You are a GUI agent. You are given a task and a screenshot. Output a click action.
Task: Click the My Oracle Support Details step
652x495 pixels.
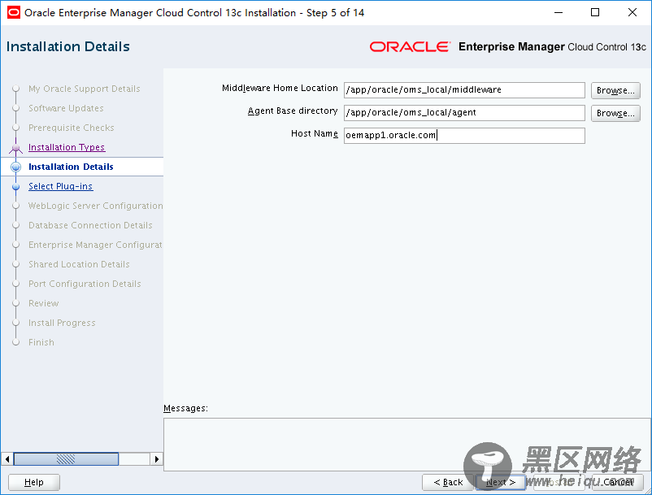85,89
